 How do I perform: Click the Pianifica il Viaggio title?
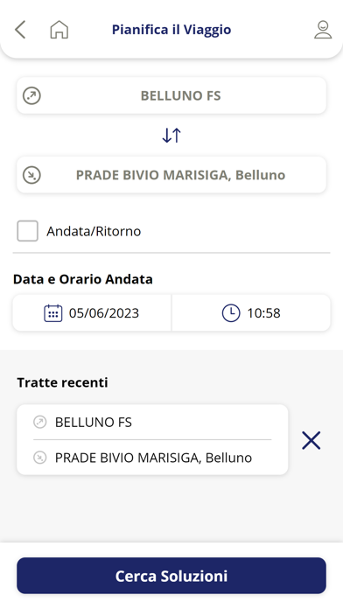(171, 30)
